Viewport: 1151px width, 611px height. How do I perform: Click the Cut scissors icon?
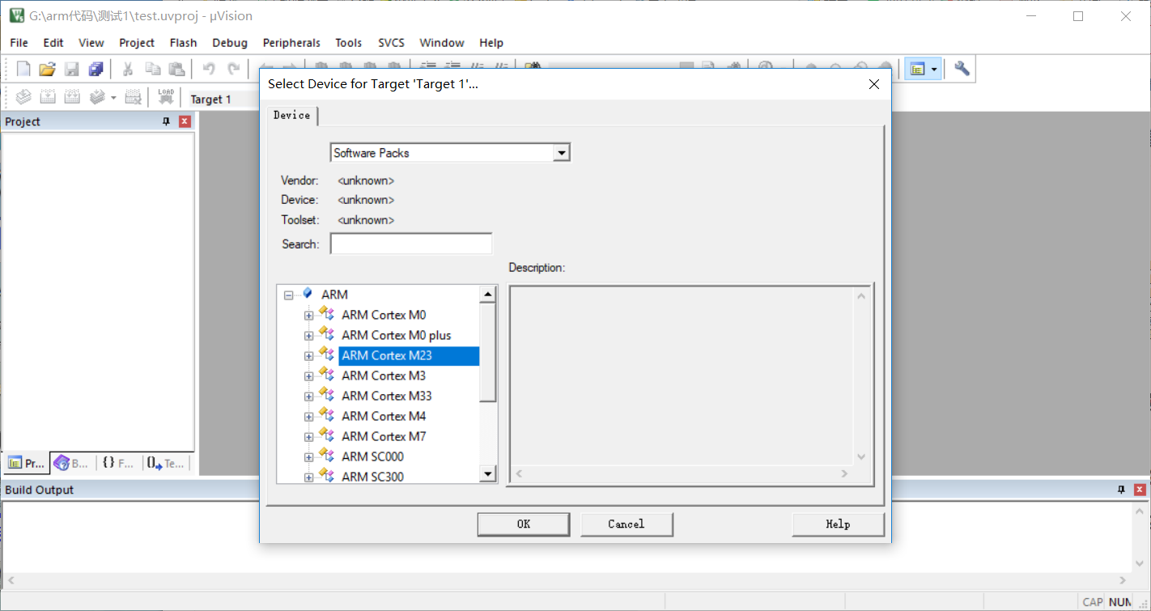pos(128,70)
